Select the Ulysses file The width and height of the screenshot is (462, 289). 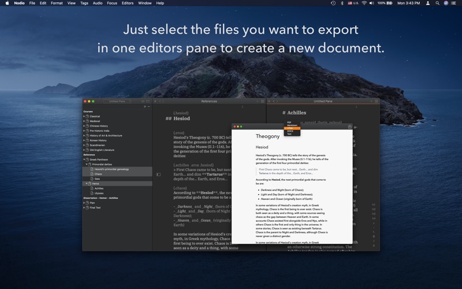(117, 193)
